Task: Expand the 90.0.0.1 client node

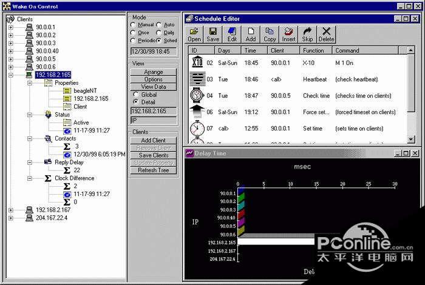Action: coord(10,27)
